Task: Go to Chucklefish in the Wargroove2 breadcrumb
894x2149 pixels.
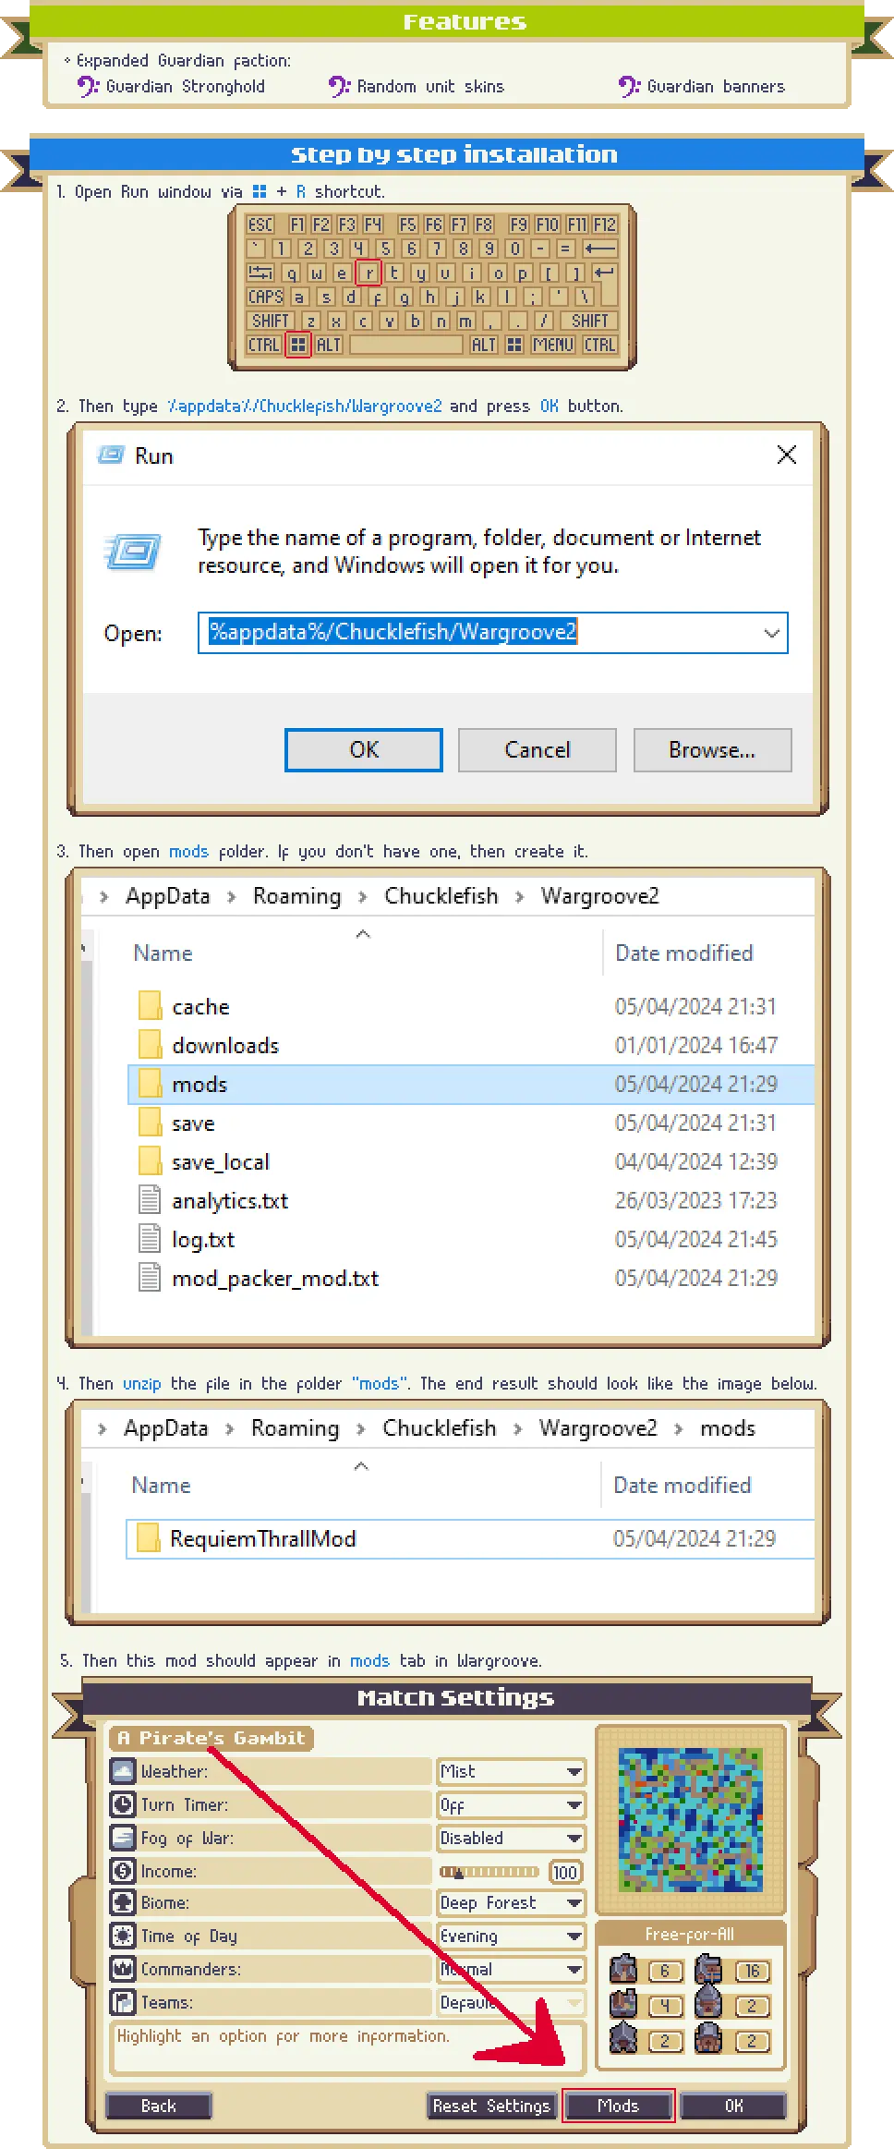Action: pyautogui.click(x=441, y=896)
